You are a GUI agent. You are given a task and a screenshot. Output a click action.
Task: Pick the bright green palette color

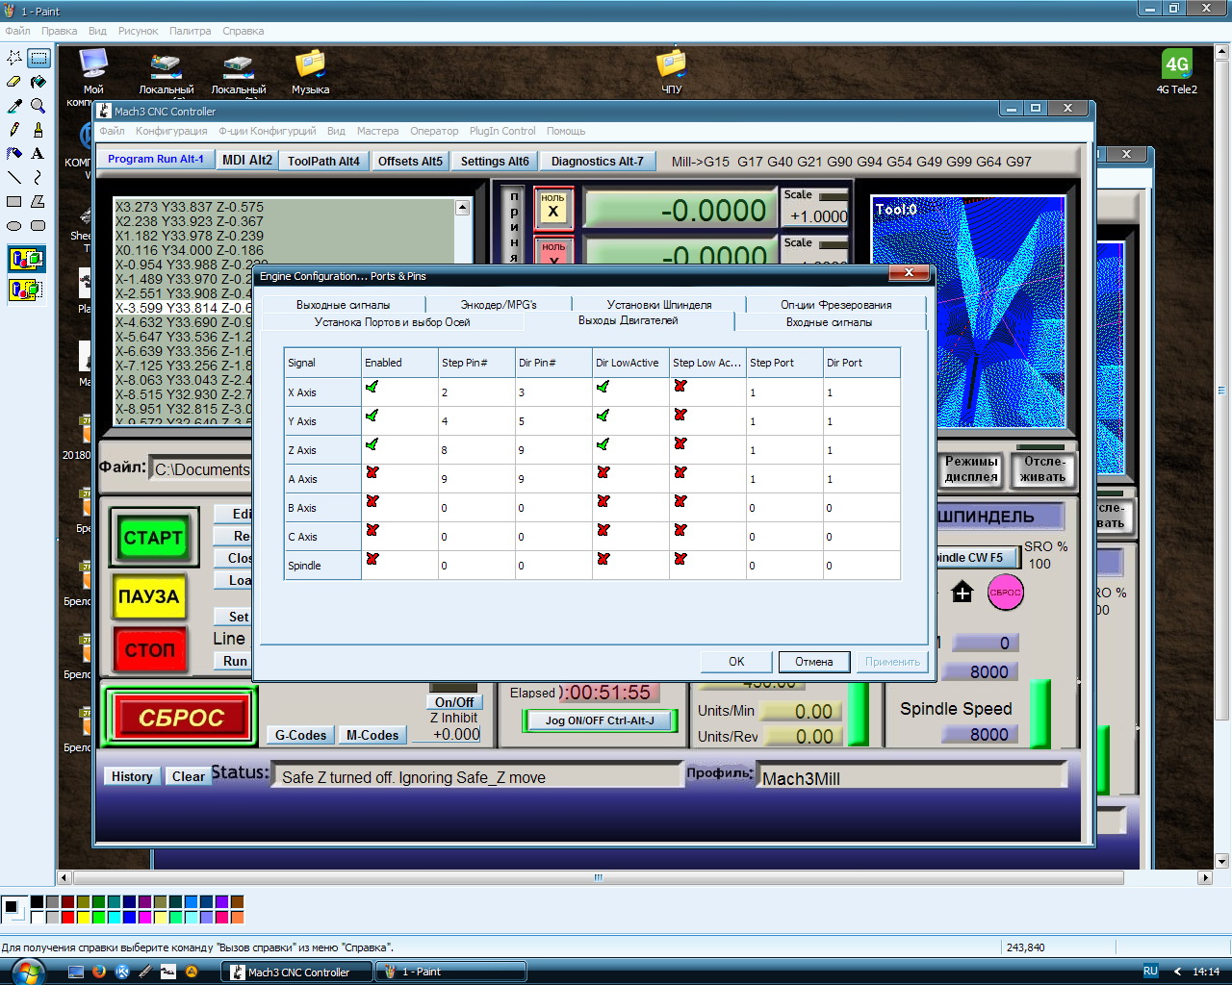click(x=98, y=918)
